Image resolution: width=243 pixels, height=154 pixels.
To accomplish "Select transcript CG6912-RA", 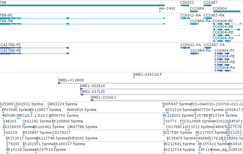I will (190, 15).
